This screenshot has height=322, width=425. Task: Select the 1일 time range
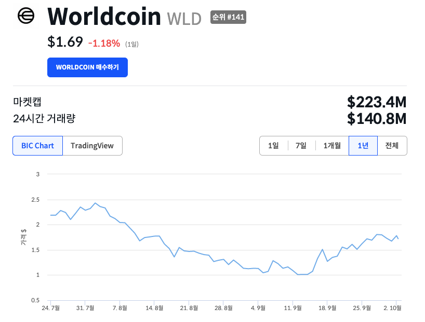(x=273, y=146)
